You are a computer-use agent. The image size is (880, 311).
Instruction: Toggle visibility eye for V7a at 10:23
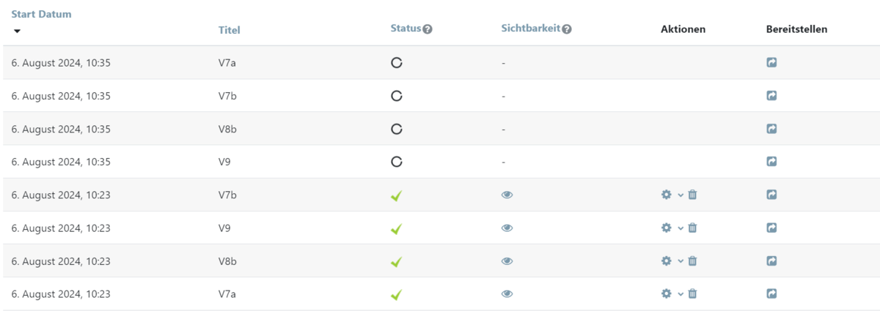tap(507, 293)
